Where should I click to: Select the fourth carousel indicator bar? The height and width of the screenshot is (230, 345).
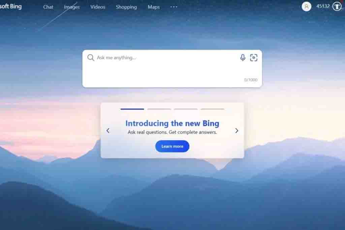212,109
